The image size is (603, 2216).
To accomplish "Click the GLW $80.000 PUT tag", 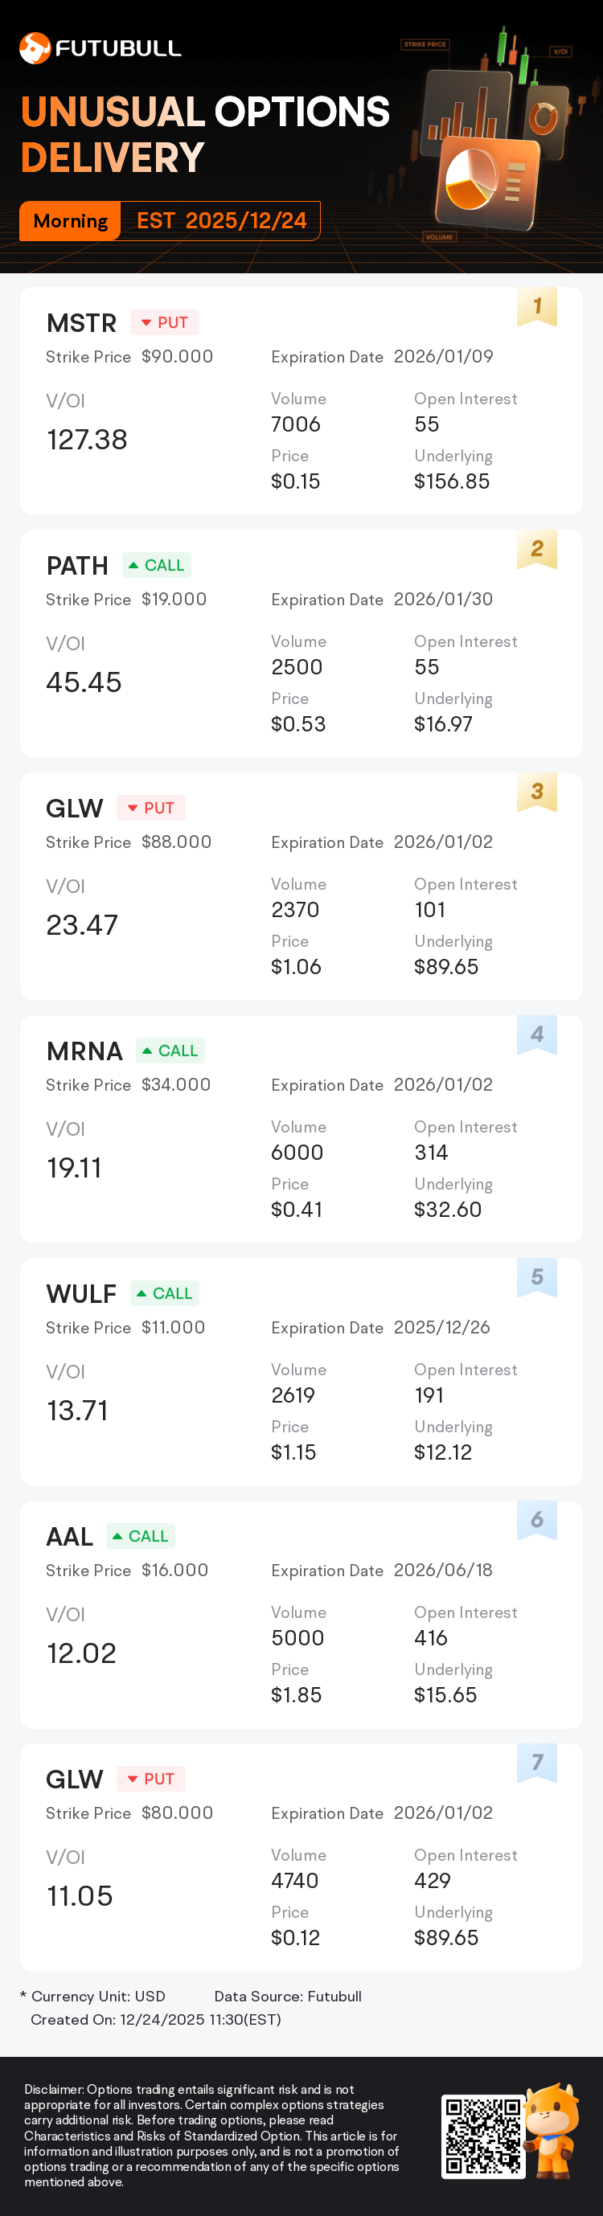I will click(x=150, y=1779).
